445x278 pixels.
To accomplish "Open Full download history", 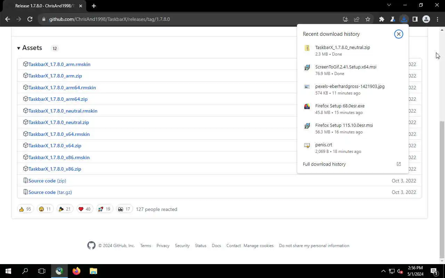I will coord(324,164).
